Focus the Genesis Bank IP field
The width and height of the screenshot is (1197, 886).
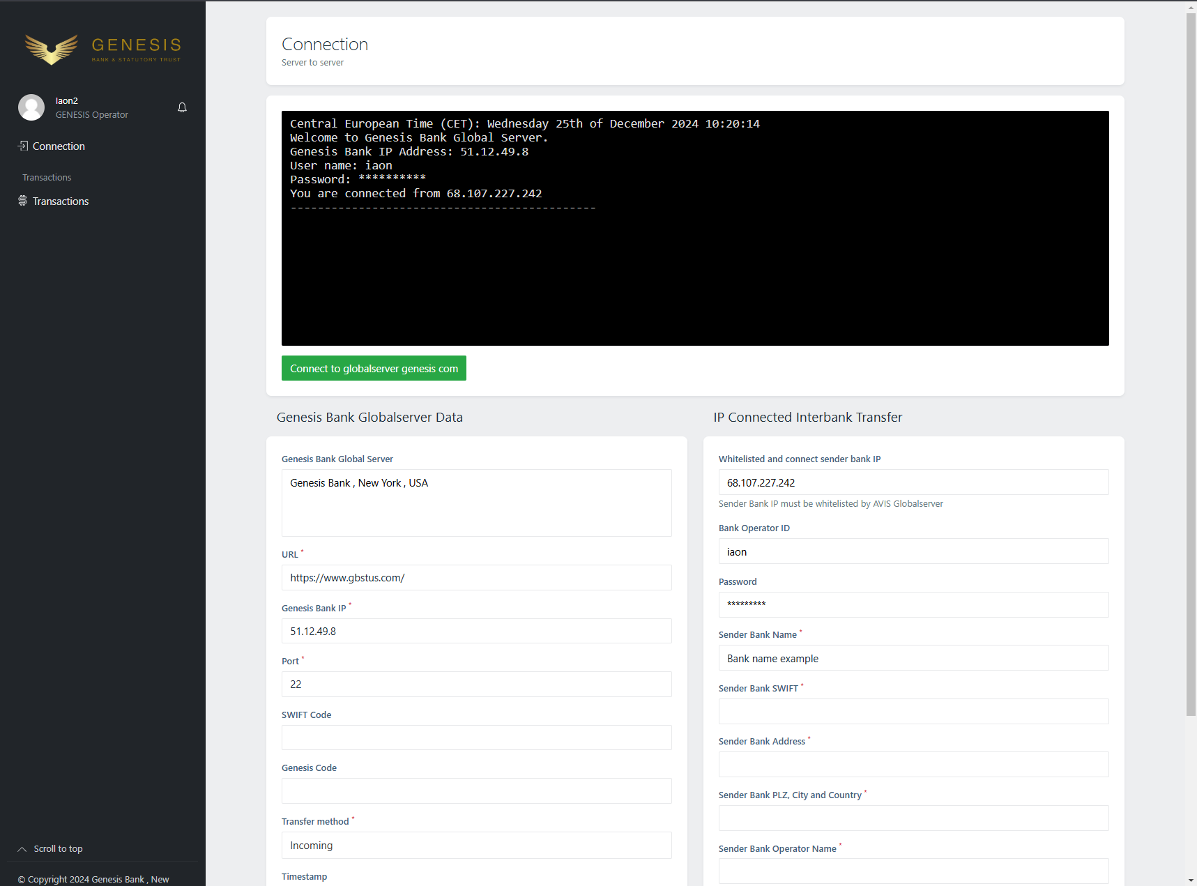(476, 632)
